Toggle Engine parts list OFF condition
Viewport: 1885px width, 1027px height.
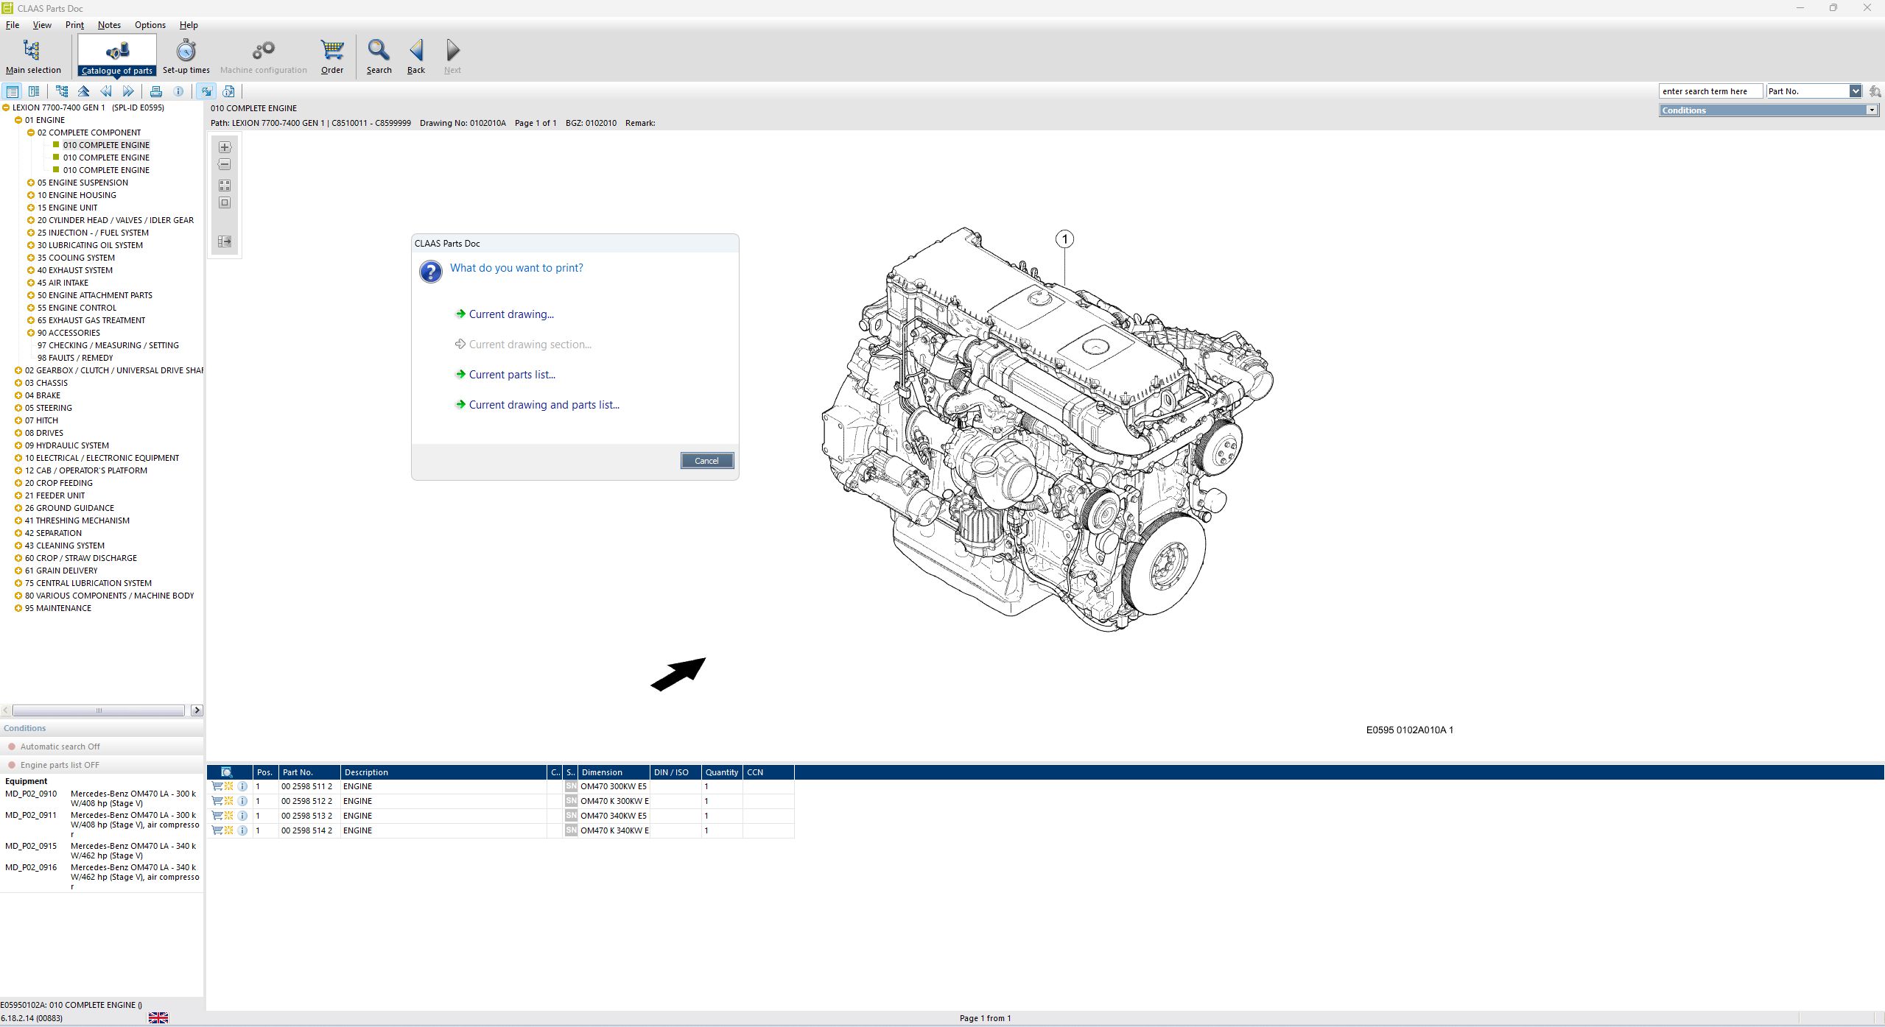coord(60,765)
